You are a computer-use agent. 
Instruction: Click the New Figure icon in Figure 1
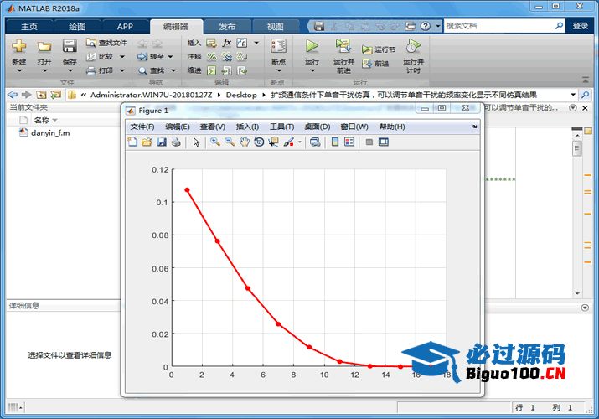(132, 142)
